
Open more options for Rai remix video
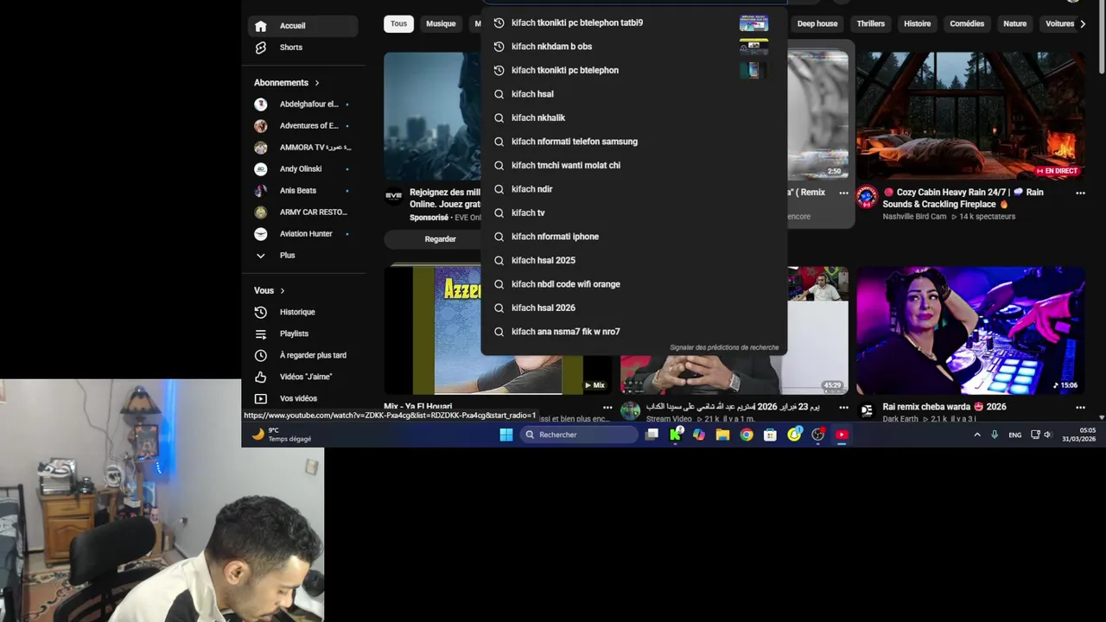tap(1080, 408)
